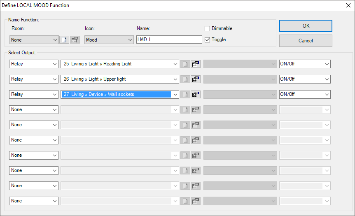Open room properties icon next to Room dropdown

[75, 40]
